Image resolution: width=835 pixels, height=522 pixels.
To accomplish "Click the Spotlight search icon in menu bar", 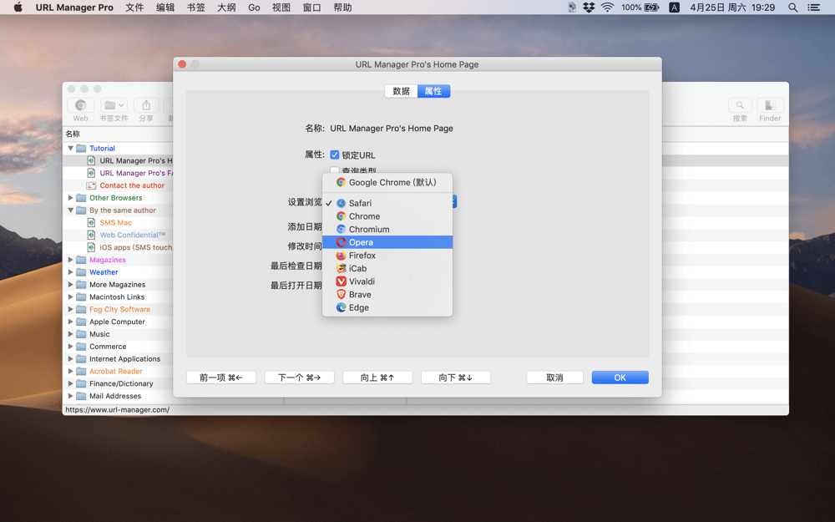I will pyautogui.click(x=793, y=8).
